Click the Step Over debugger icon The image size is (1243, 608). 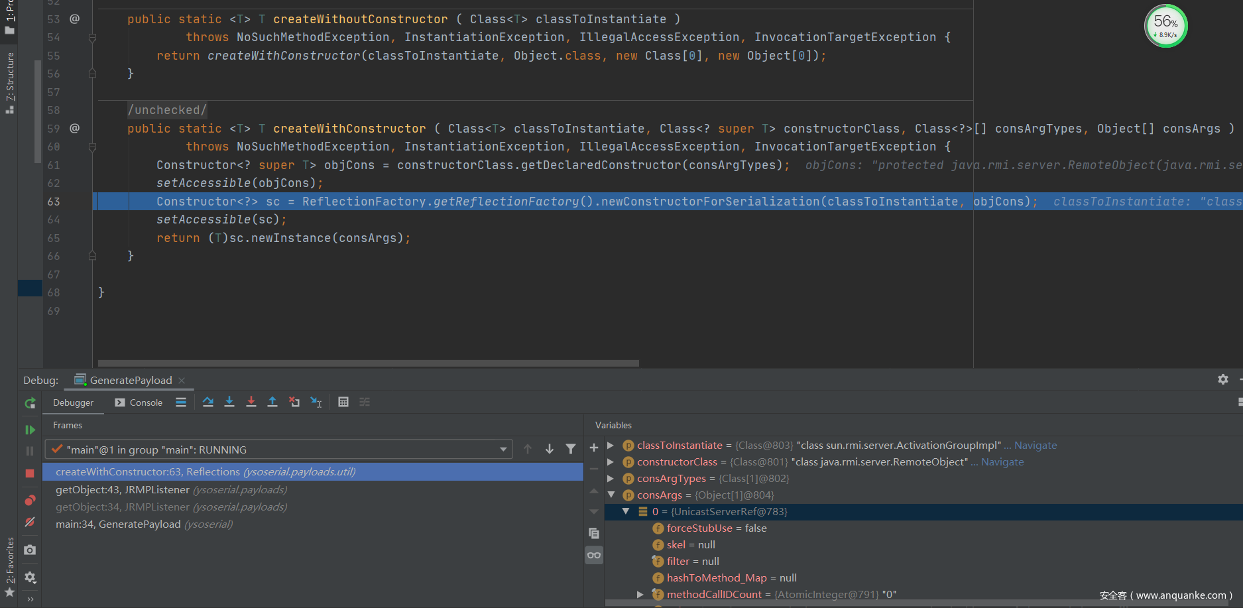(208, 402)
